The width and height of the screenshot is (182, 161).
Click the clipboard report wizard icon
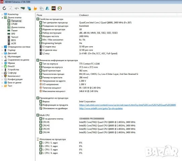pos(41,8)
